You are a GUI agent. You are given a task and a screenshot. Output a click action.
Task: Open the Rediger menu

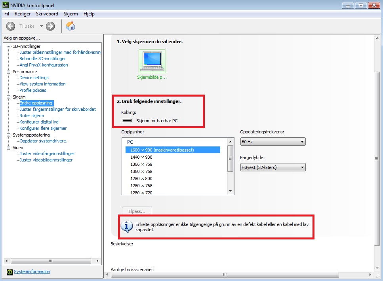point(23,14)
